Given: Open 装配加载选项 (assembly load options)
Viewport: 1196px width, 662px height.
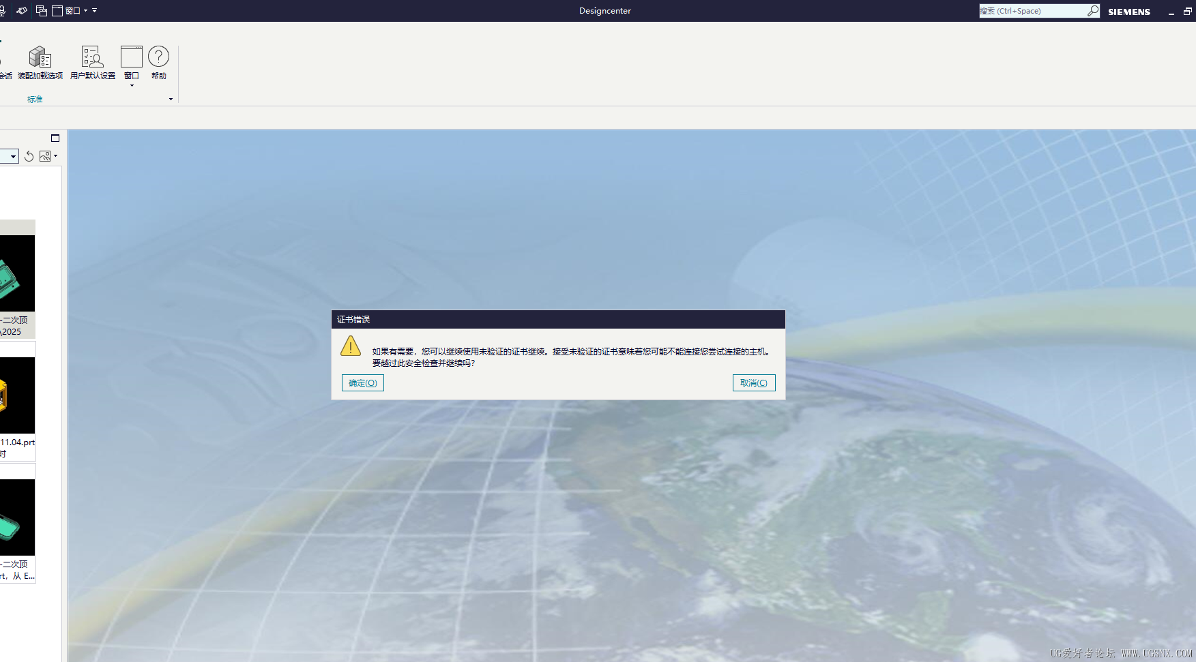Looking at the screenshot, I should (40, 63).
